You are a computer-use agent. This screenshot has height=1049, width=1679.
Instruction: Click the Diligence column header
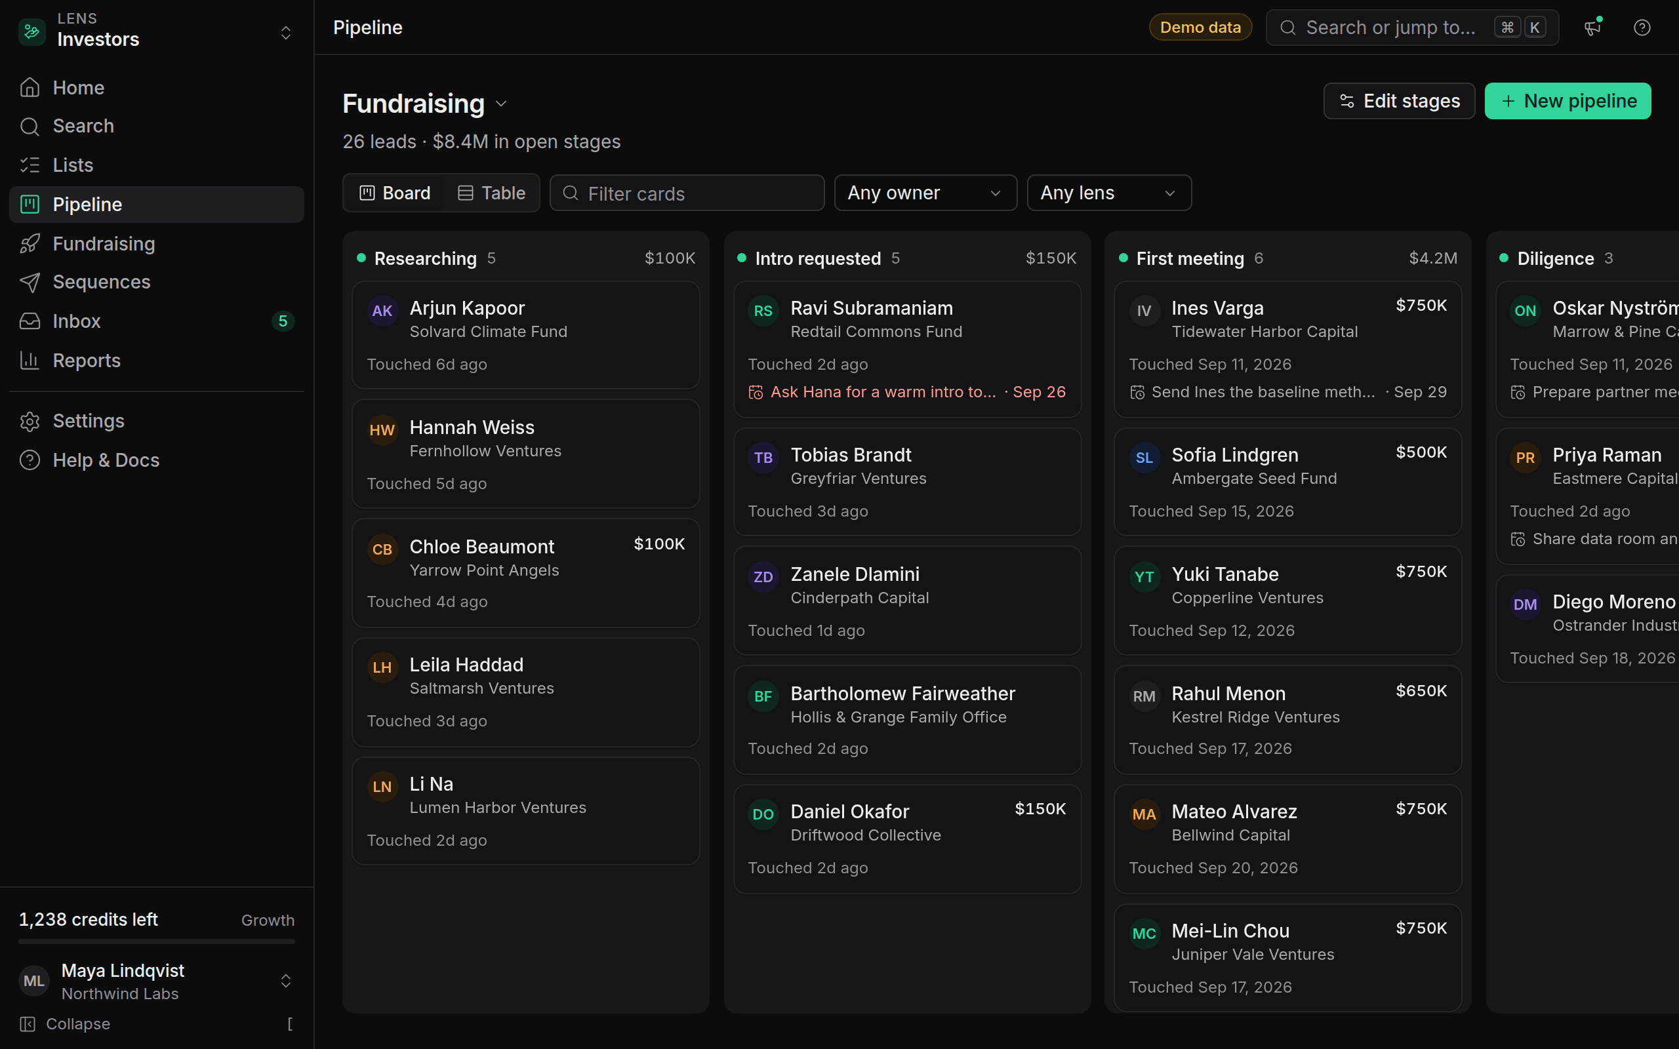(1588, 258)
